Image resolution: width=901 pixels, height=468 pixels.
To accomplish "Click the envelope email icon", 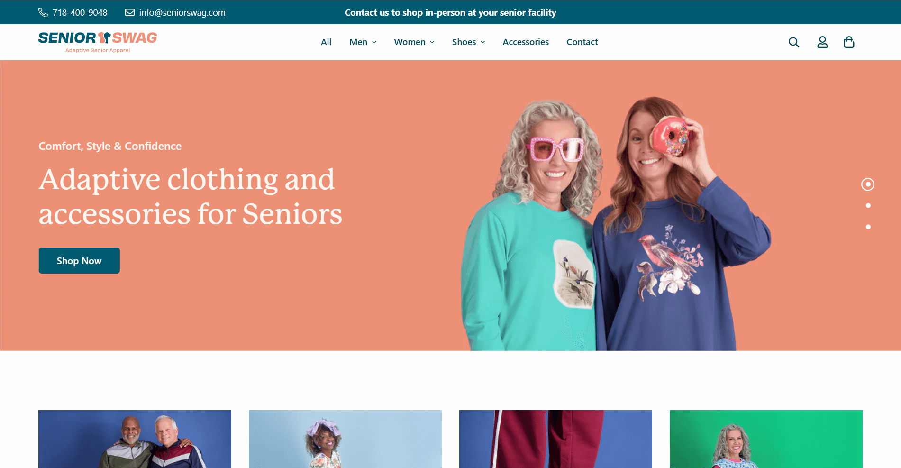I will (129, 12).
